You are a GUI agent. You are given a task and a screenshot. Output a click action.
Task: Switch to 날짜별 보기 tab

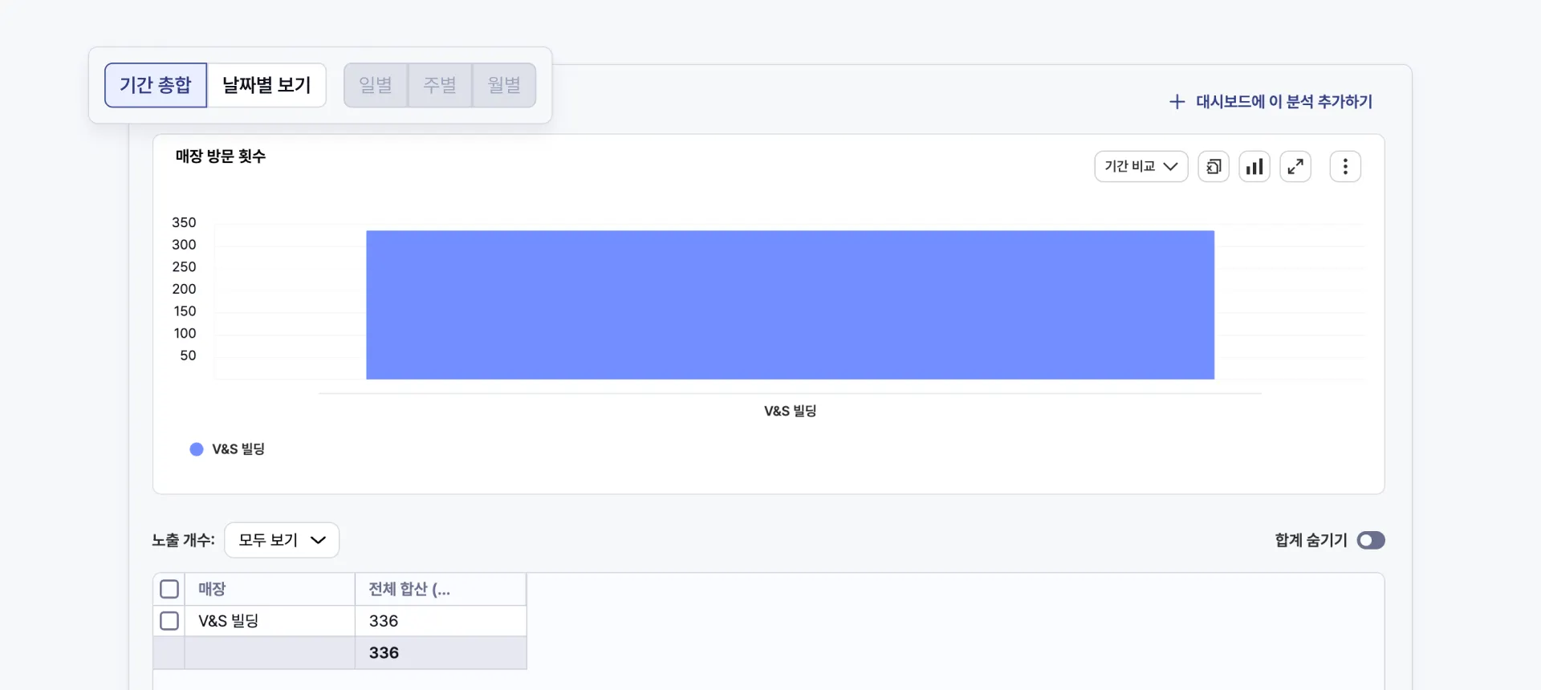pyautogui.click(x=266, y=85)
